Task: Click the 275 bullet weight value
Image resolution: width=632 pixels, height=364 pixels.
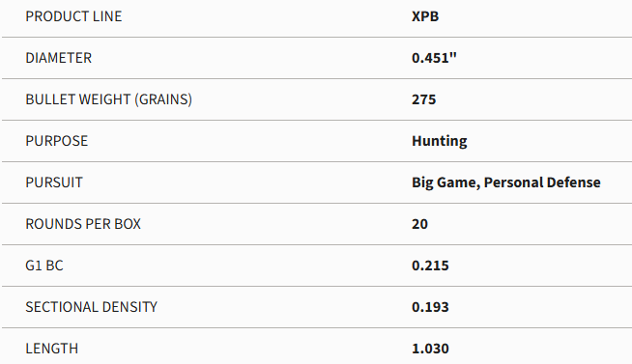Action: 424,99
